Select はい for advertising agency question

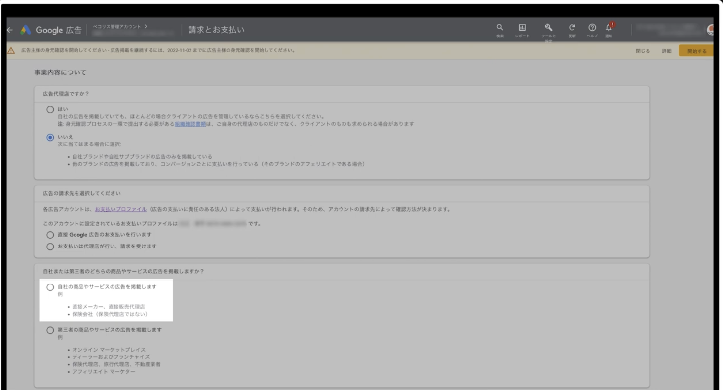50,109
